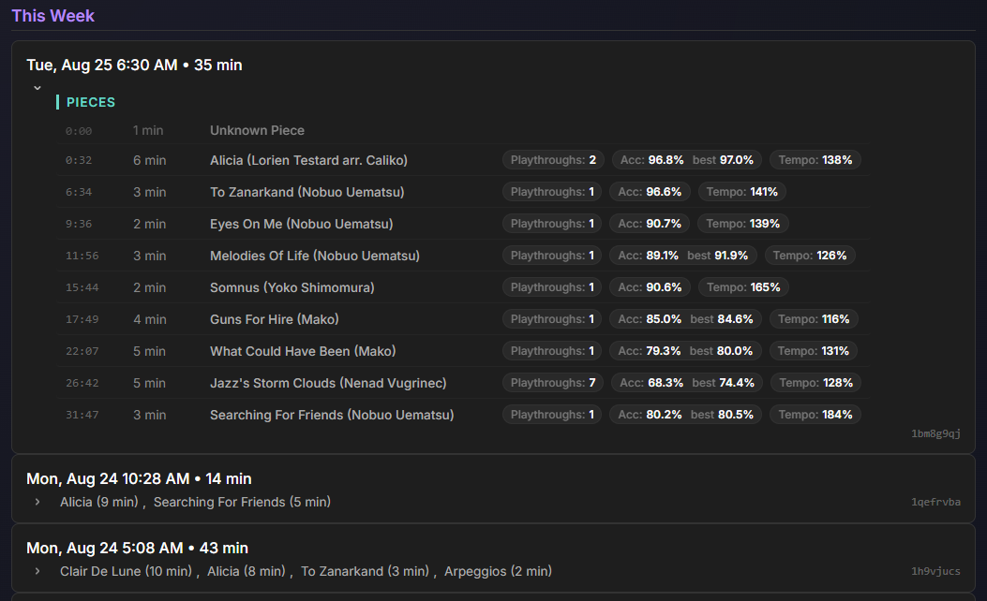The width and height of the screenshot is (987, 601).
Task: Click session ID 1bm8g9qj
Action: (935, 433)
